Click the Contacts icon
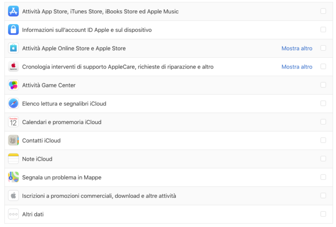The width and height of the screenshot is (336, 227). click(x=13, y=140)
